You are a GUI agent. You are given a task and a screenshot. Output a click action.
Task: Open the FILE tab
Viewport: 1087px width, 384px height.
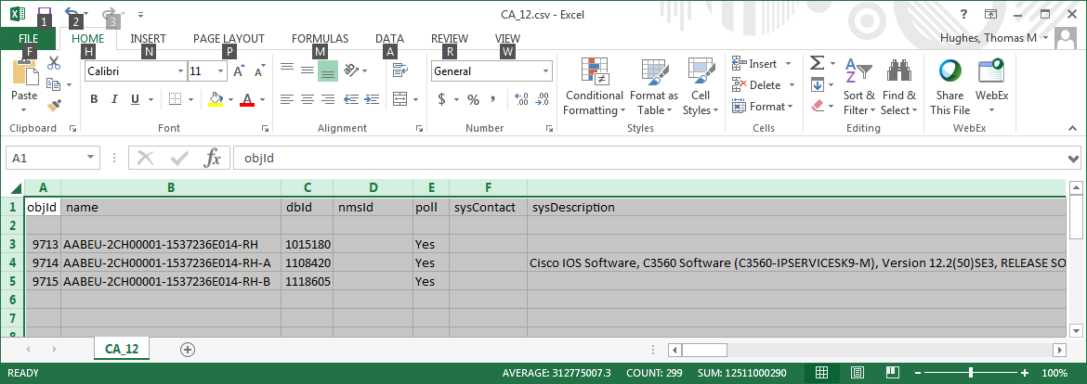point(29,39)
